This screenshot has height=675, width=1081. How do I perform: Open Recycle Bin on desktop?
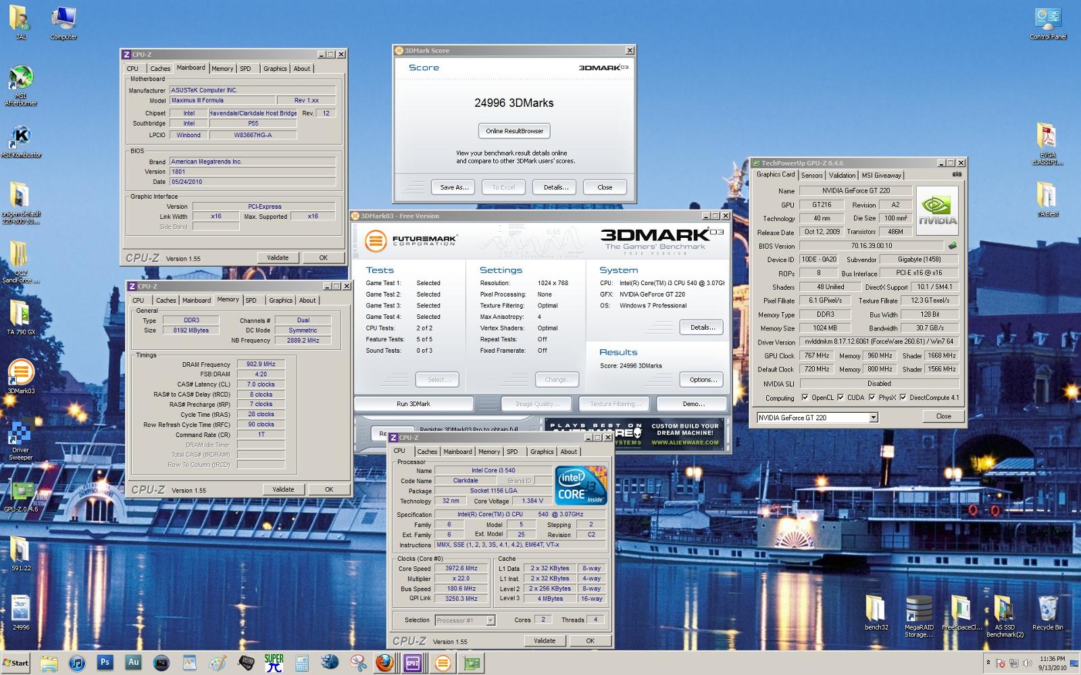1047,612
